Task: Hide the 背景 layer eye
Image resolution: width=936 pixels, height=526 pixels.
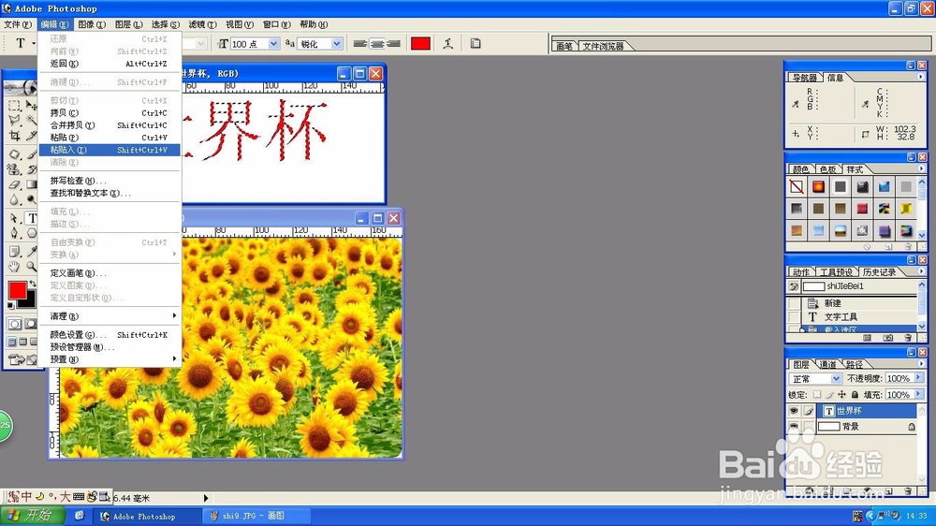Action: point(794,426)
